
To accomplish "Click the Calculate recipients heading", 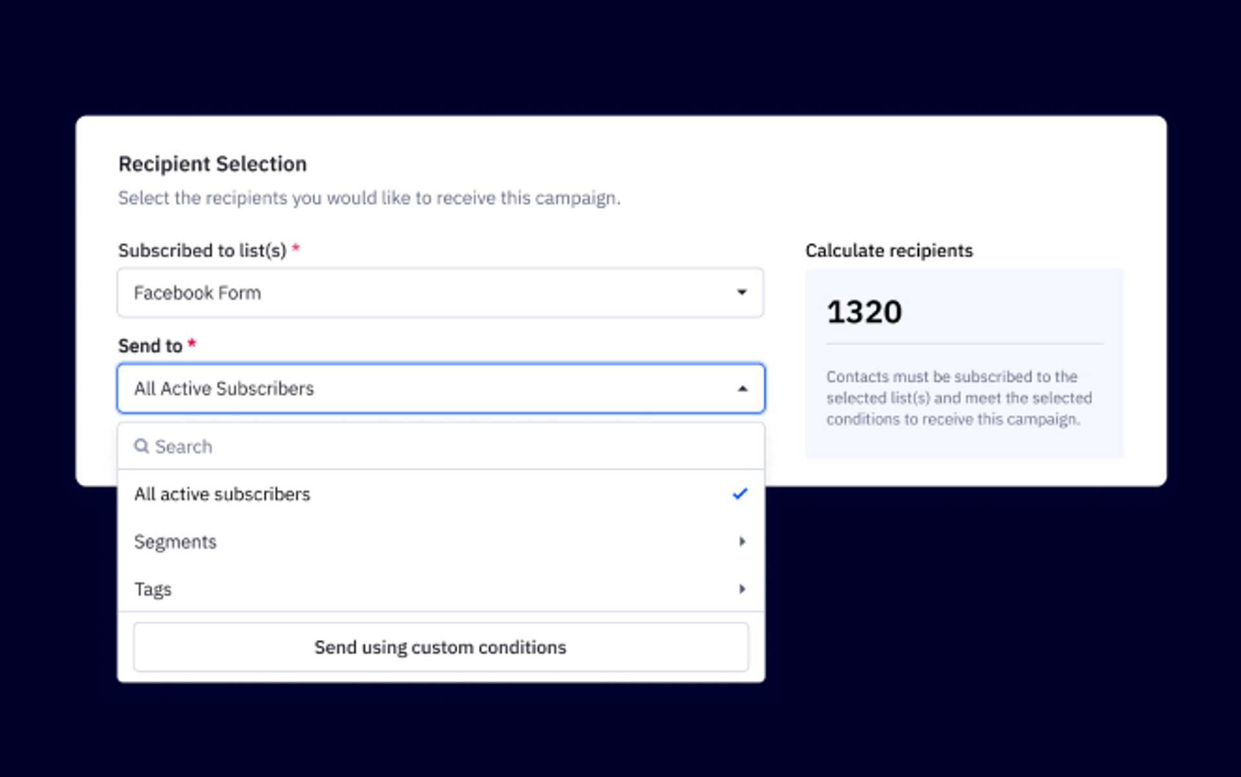I will click(x=889, y=251).
